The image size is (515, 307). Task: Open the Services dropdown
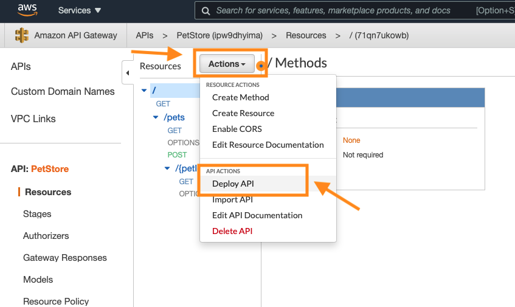80,10
